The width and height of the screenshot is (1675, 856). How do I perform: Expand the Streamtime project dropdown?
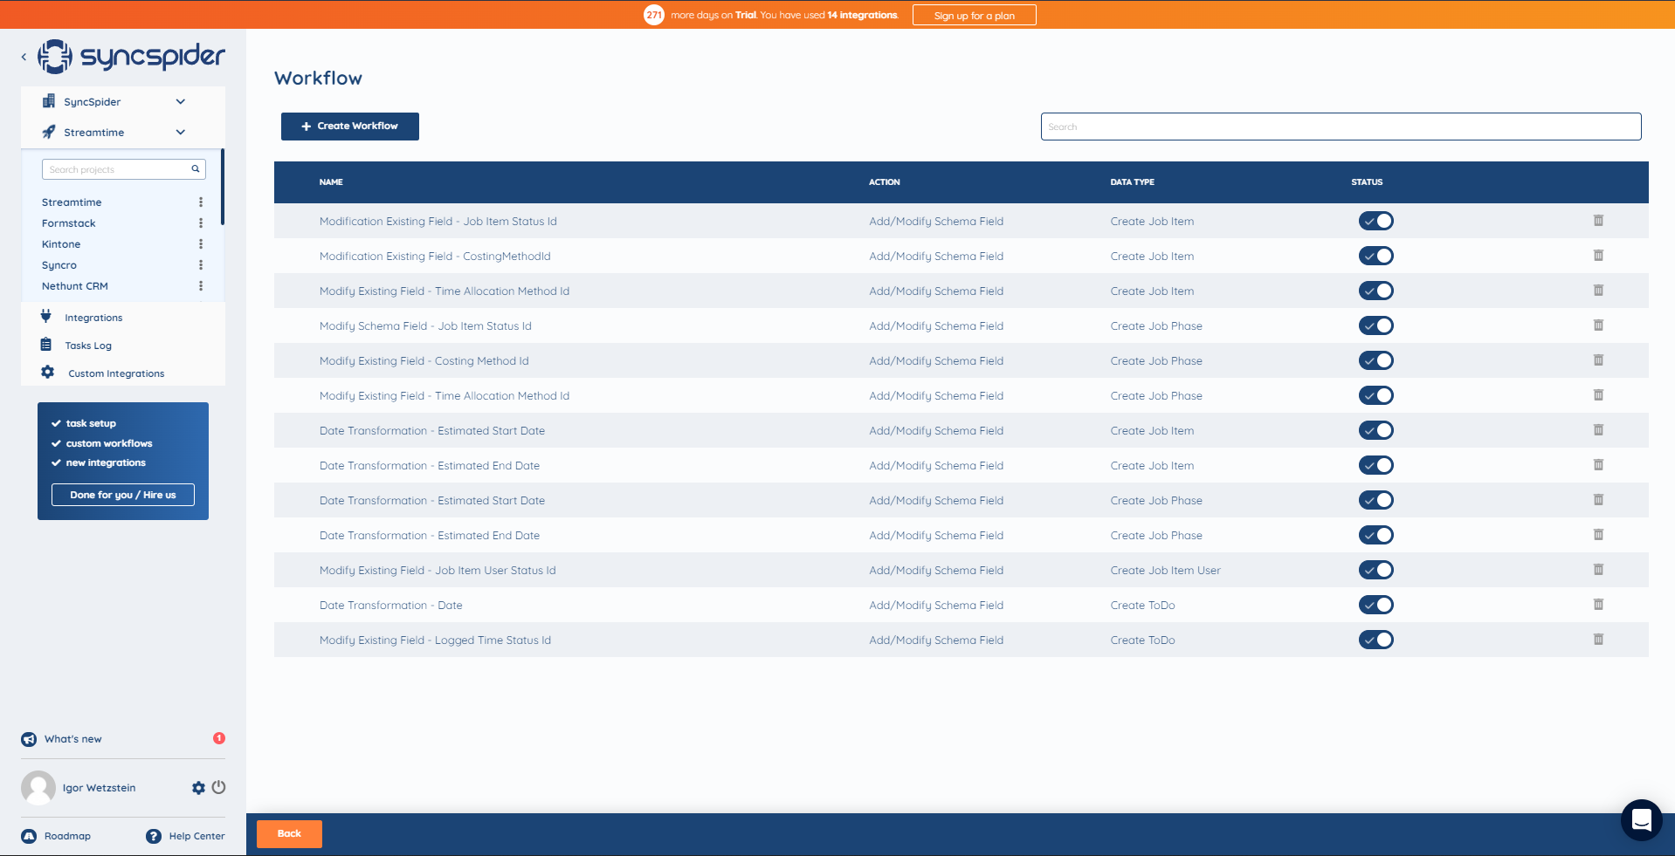[x=181, y=133]
